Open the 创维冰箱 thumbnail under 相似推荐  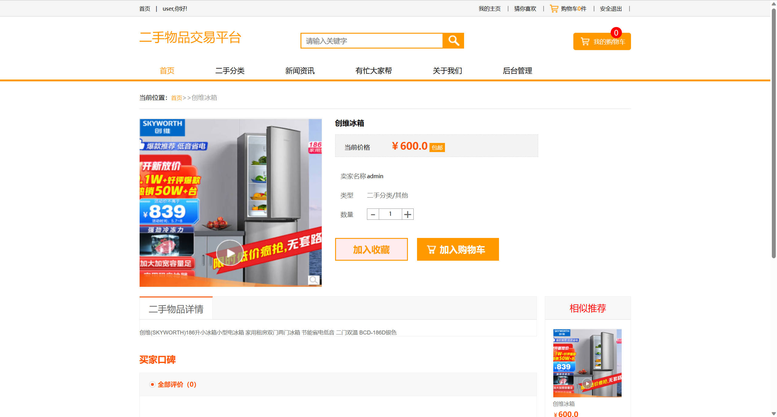pyautogui.click(x=587, y=363)
